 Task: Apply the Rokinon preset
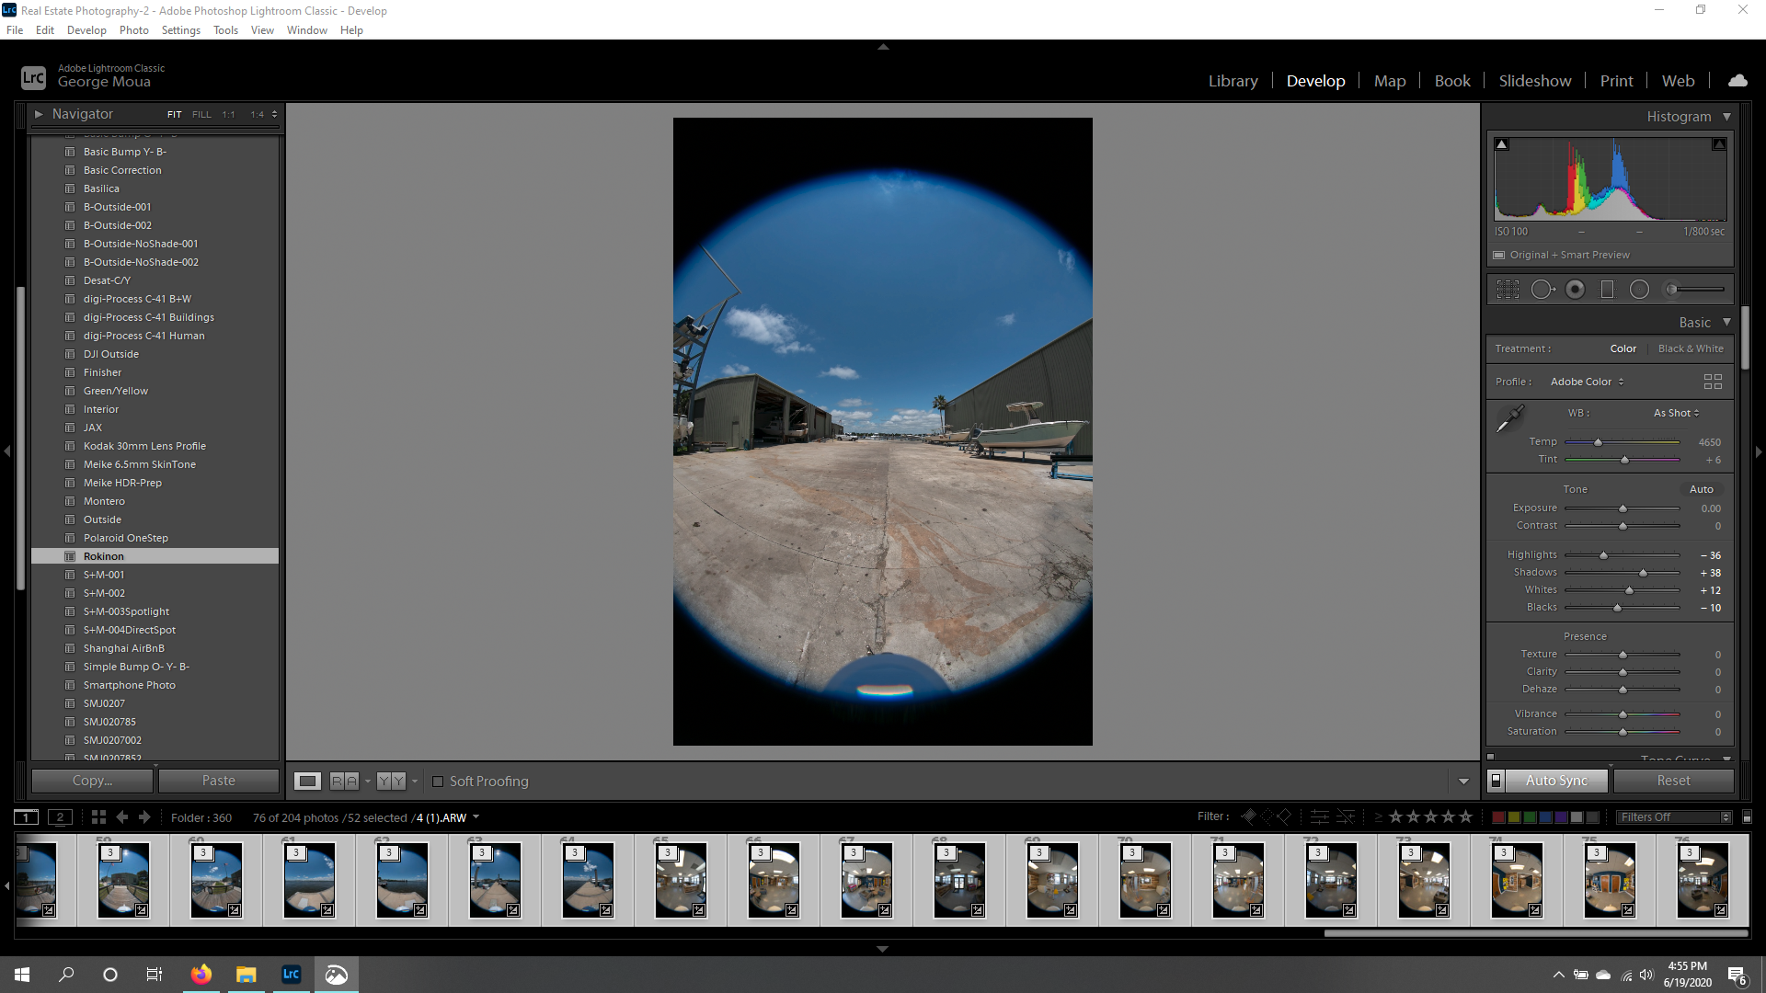tap(155, 556)
